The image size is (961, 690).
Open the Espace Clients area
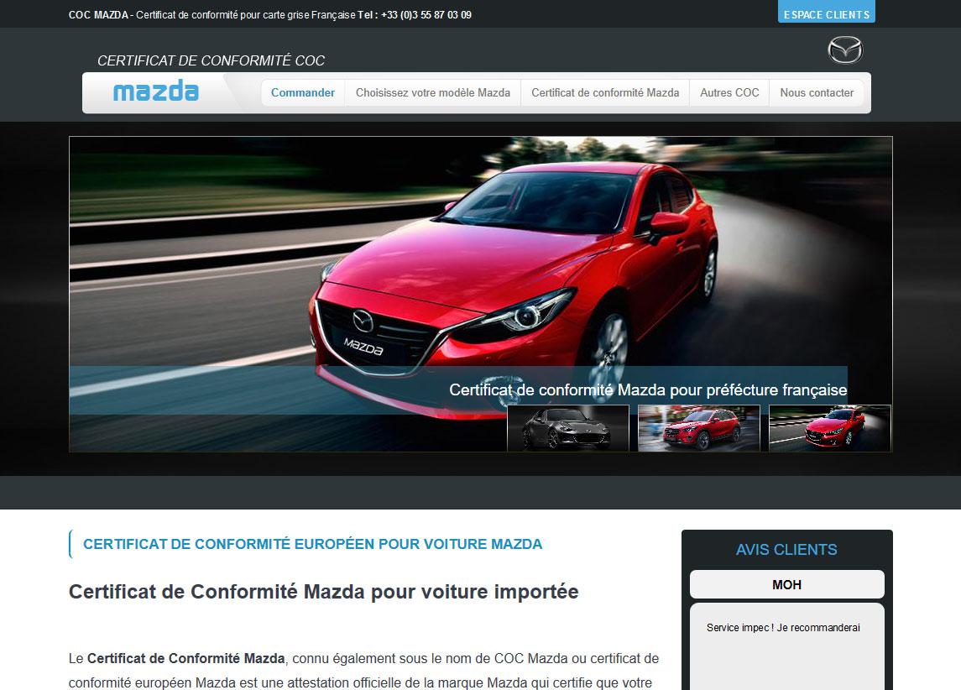pyautogui.click(x=826, y=13)
